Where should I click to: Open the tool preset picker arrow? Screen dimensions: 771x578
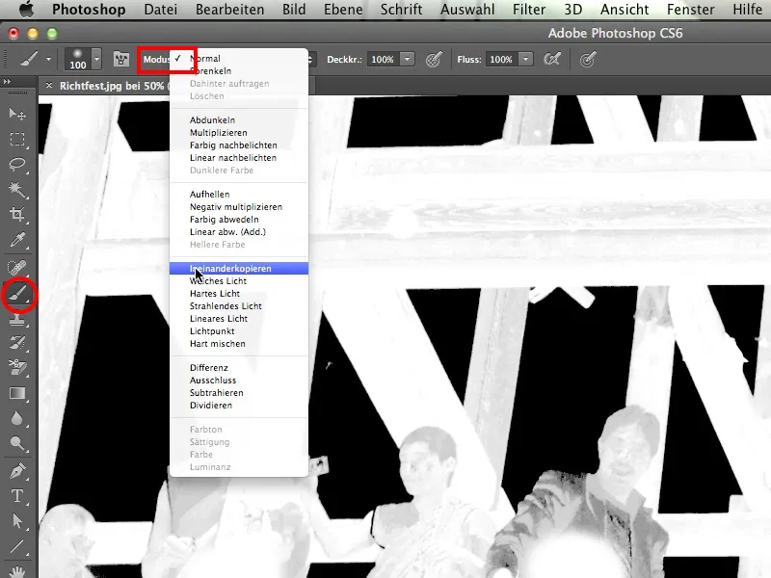coord(48,60)
